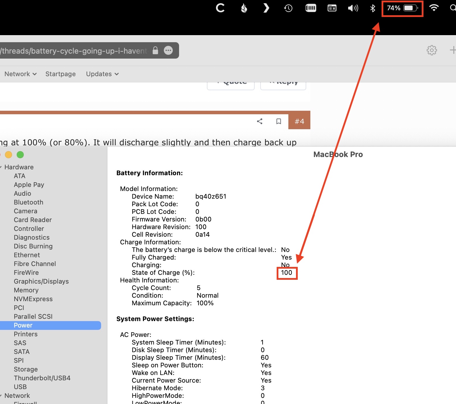Click the green zoom window button
The image size is (456, 404).
pyautogui.click(x=20, y=154)
